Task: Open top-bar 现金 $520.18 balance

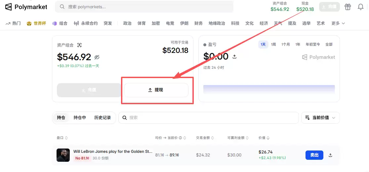Action: pyautogui.click(x=305, y=7)
